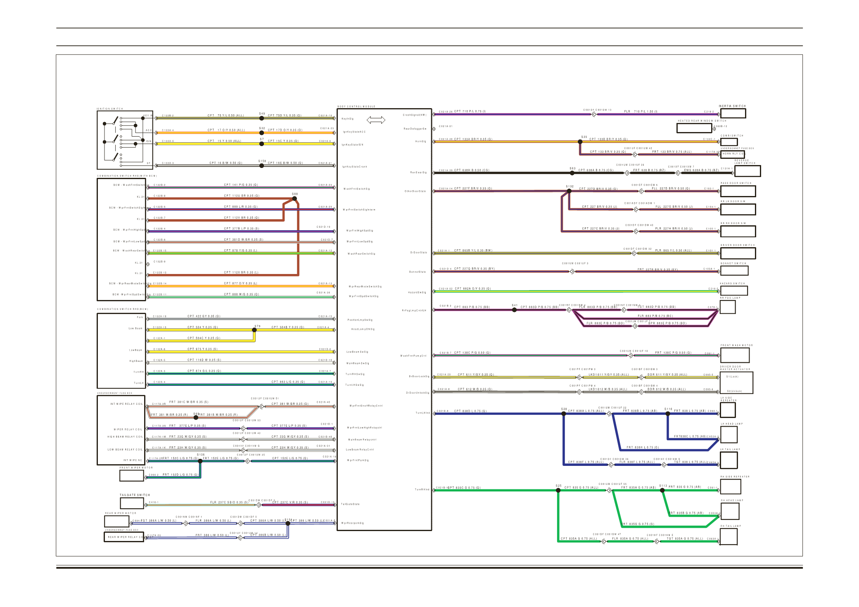Click the Bonnet Switch component box
This screenshot has height=607, width=859.
coord(734,271)
